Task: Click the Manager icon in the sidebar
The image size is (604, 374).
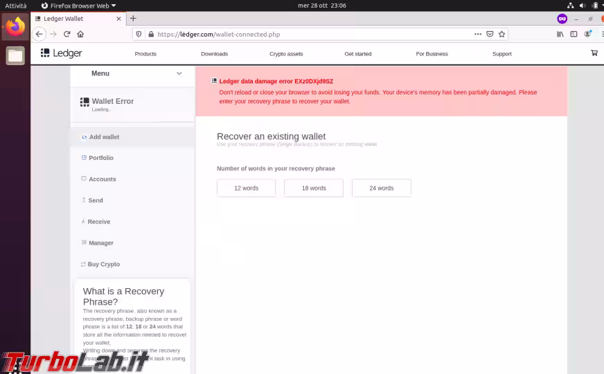Action: click(x=84, y=242)
